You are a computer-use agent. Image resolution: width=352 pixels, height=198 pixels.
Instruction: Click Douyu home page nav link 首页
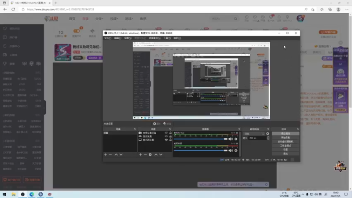tap(72, 18)
